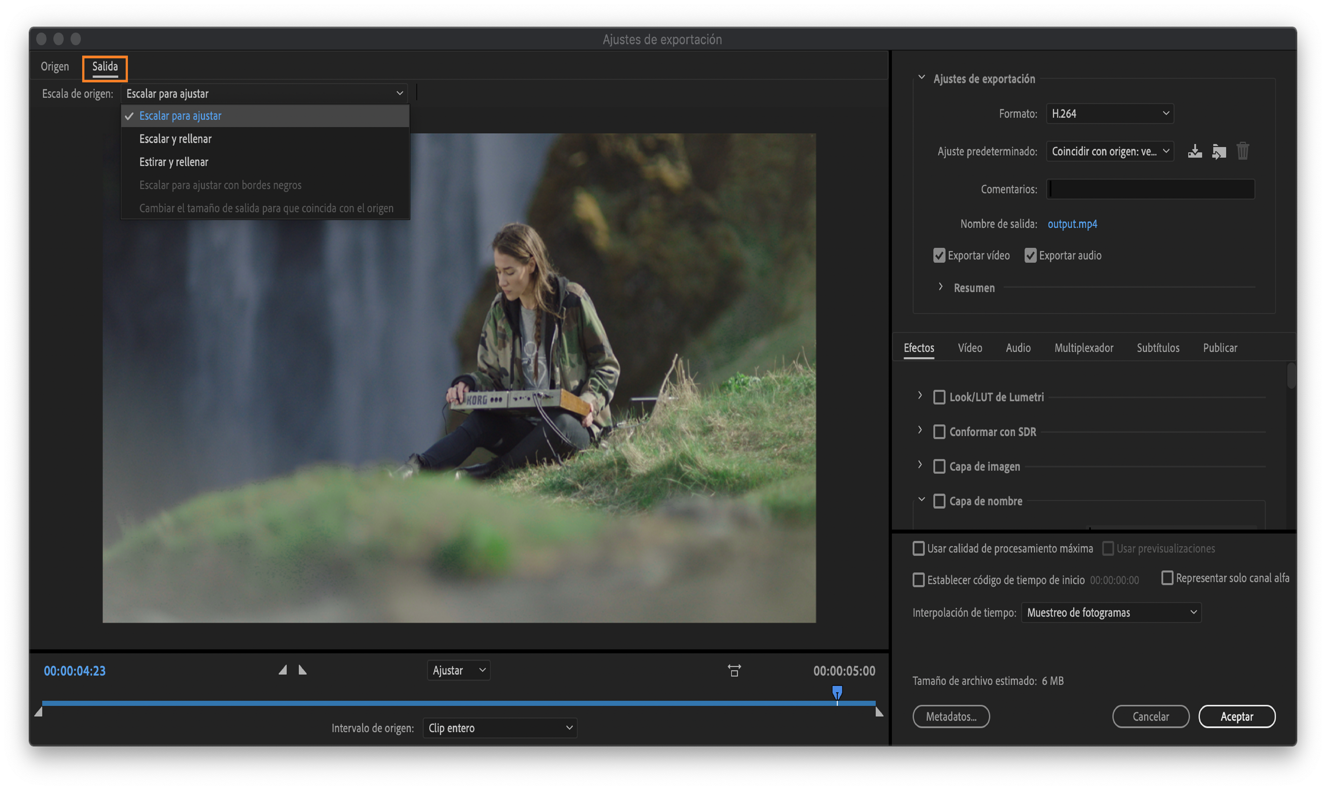Switch to the Vídeo tab
The width and height of the screenshot is (1326, 790).
tap(970, 348)
